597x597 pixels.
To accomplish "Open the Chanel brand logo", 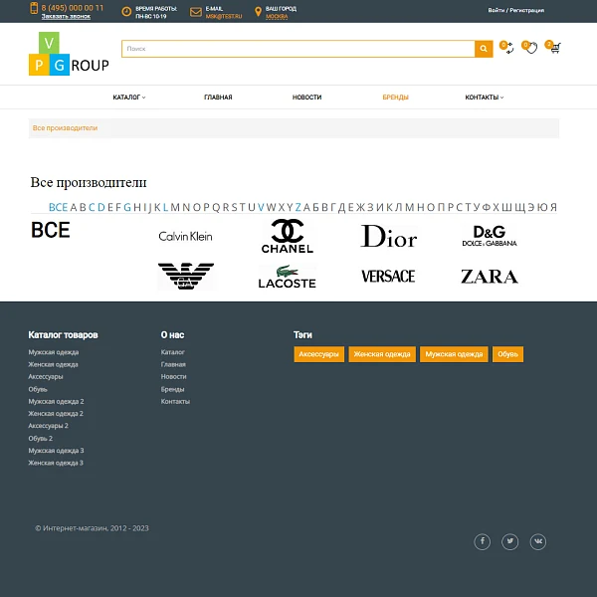I will [288, 236].
